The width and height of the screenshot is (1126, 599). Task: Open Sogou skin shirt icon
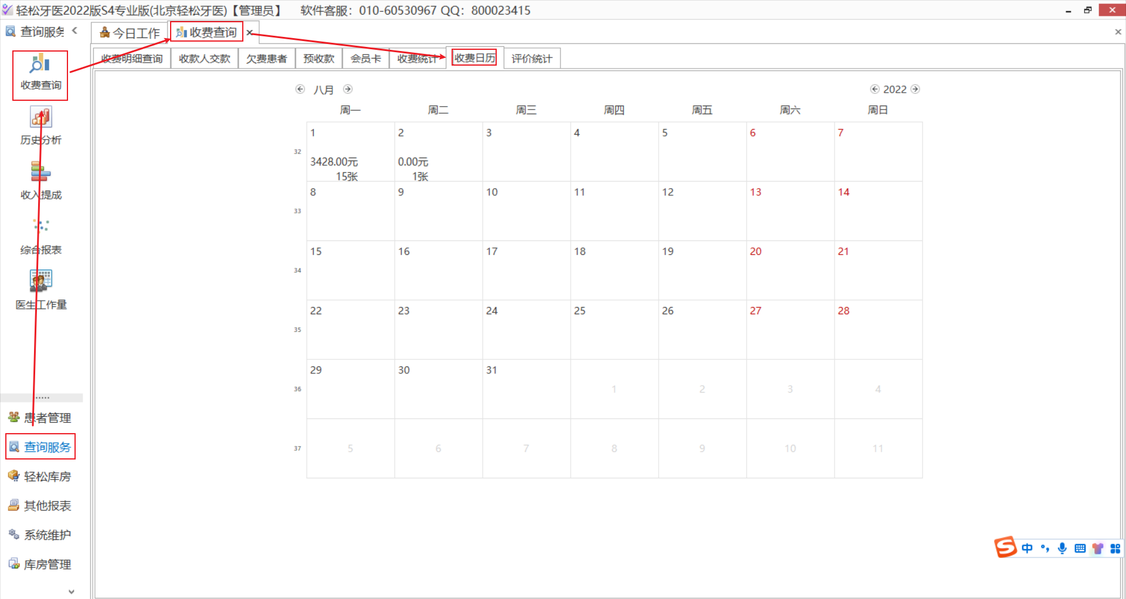pos(1097,548)
